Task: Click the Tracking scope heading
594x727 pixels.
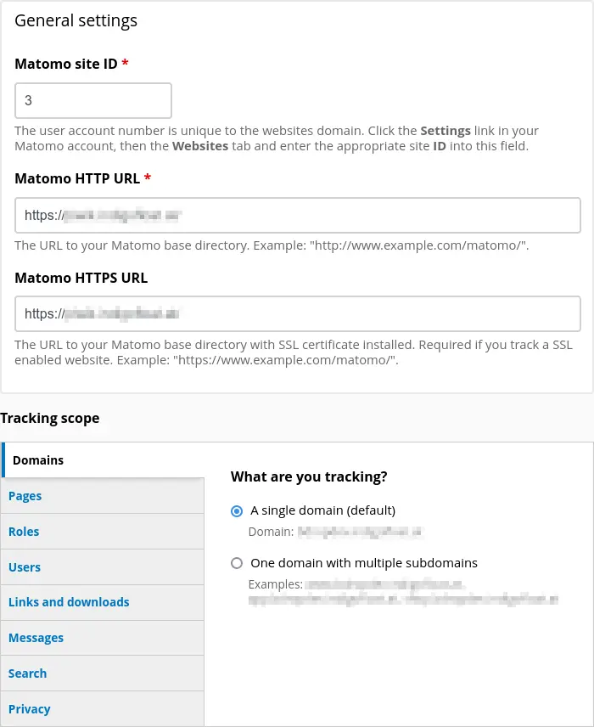Action: point(50,418)
